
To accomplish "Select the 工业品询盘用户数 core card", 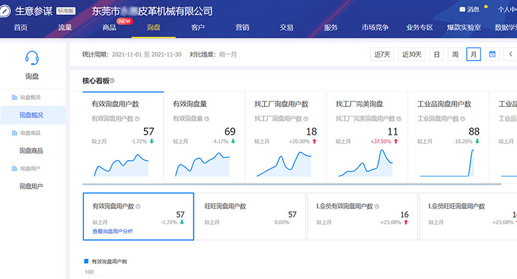I will [x=449, y=138].
